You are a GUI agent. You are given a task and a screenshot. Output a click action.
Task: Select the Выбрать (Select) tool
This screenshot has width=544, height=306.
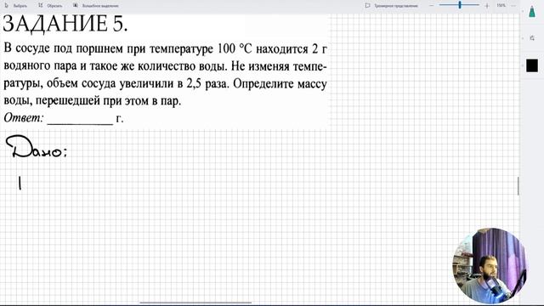pos(16,6)
